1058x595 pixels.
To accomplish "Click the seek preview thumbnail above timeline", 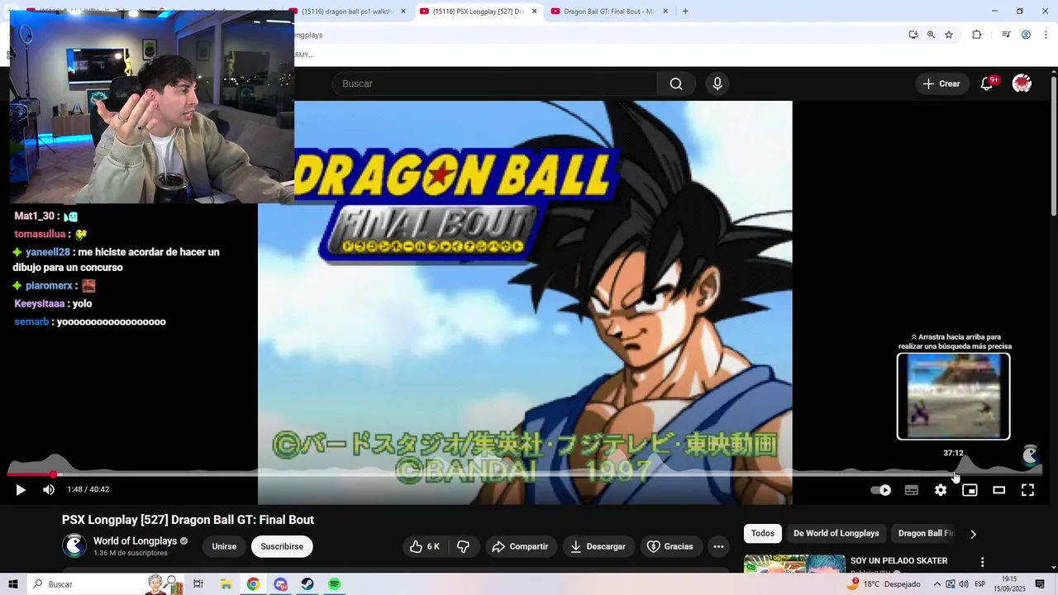I will coord(953,396).
